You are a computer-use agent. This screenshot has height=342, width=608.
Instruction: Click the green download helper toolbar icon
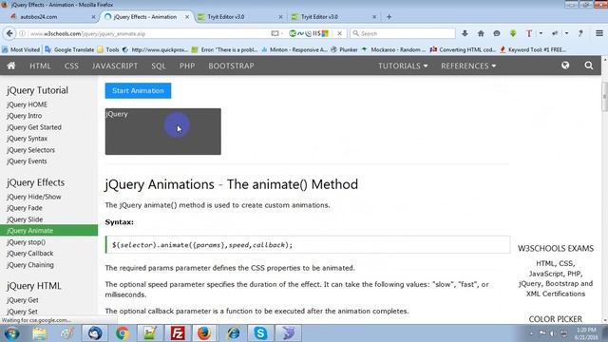point(513,34)
